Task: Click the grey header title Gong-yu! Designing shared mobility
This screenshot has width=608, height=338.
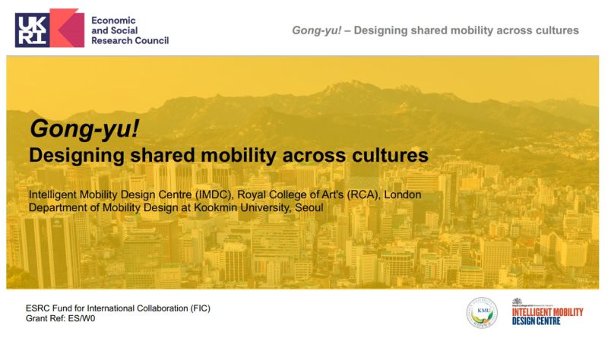Action: point(435,30)
